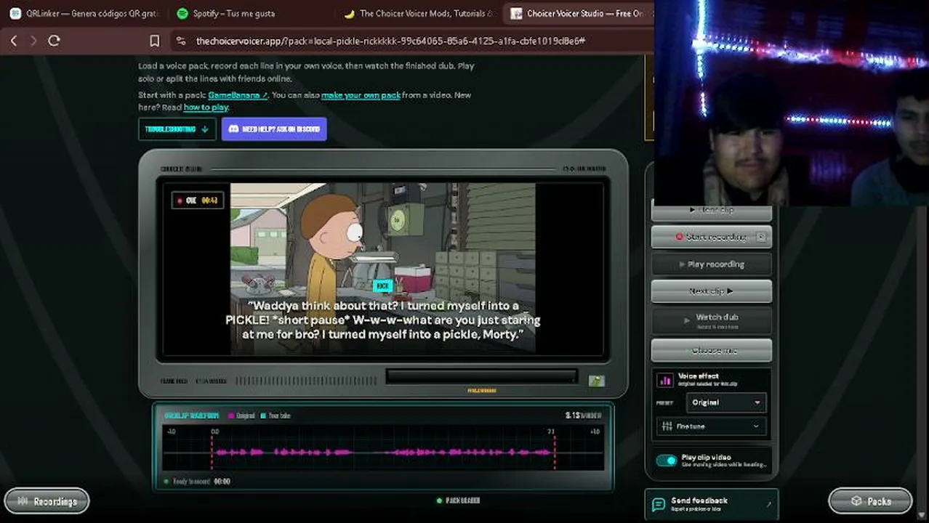Expand the Troubleshooting dropdown

(x=177, y=129)
